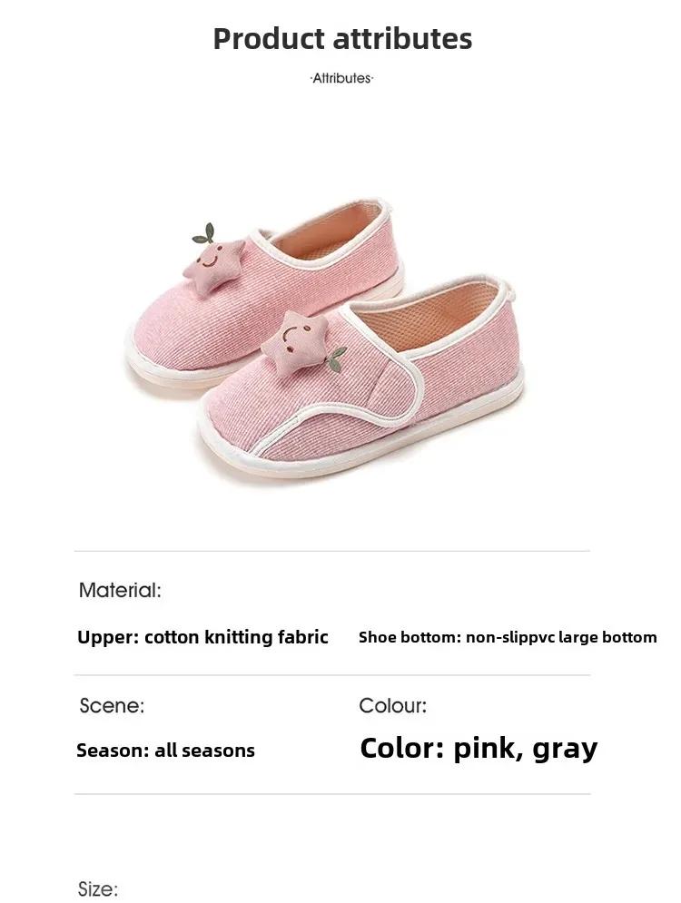The image size is (681, 903).
Task: Click 'Color: pink, gray' text
Action: pos(479,749)
